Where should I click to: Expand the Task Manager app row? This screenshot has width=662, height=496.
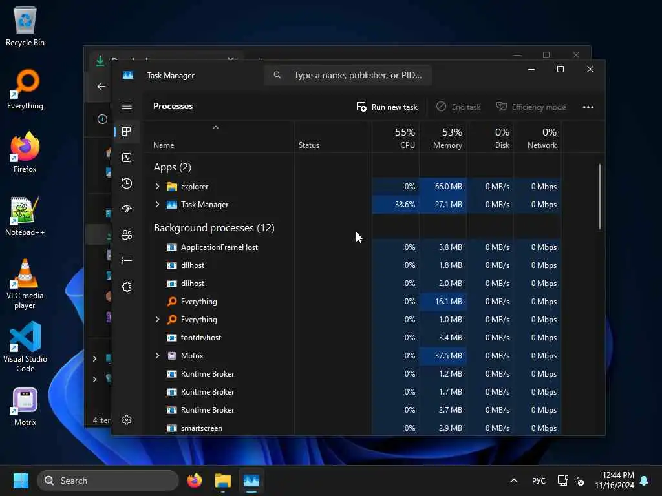(158, 205)
